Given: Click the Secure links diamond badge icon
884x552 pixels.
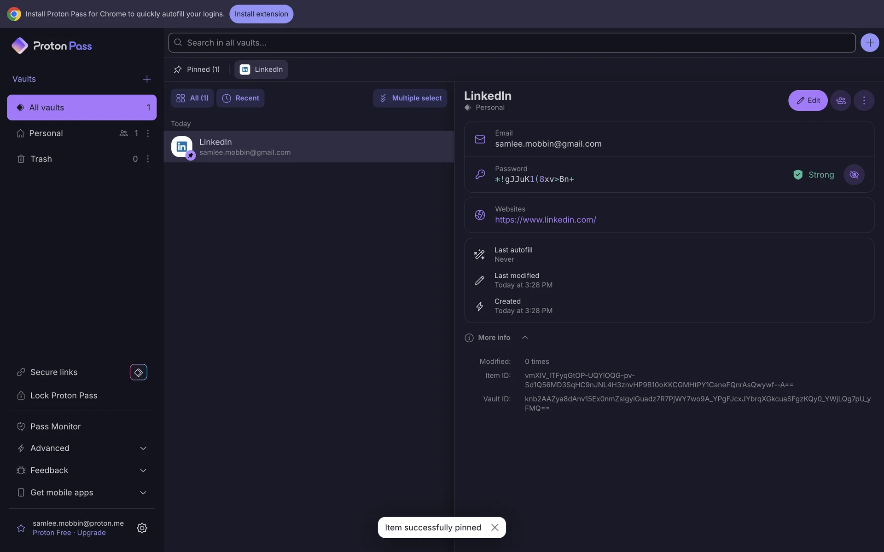Looking at the screenshot, I should 138,372.
